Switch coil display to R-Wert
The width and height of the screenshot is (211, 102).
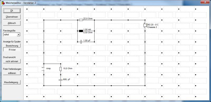[12, 50]
